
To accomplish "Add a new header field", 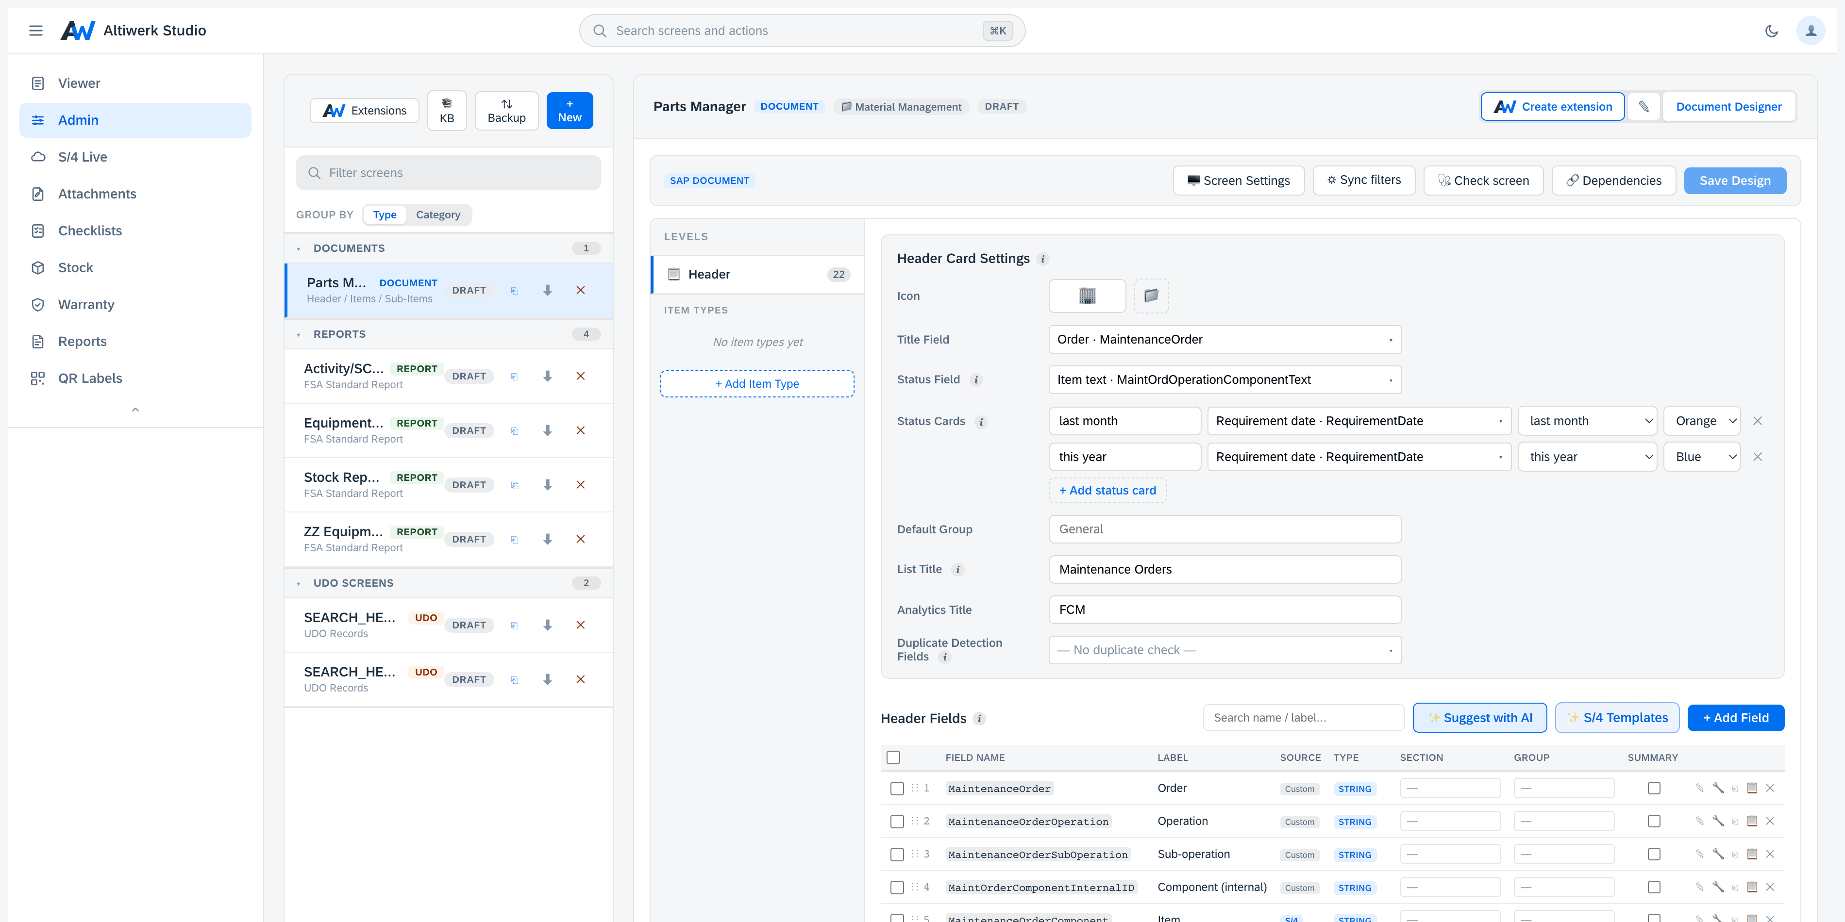I will [1735, 717].
